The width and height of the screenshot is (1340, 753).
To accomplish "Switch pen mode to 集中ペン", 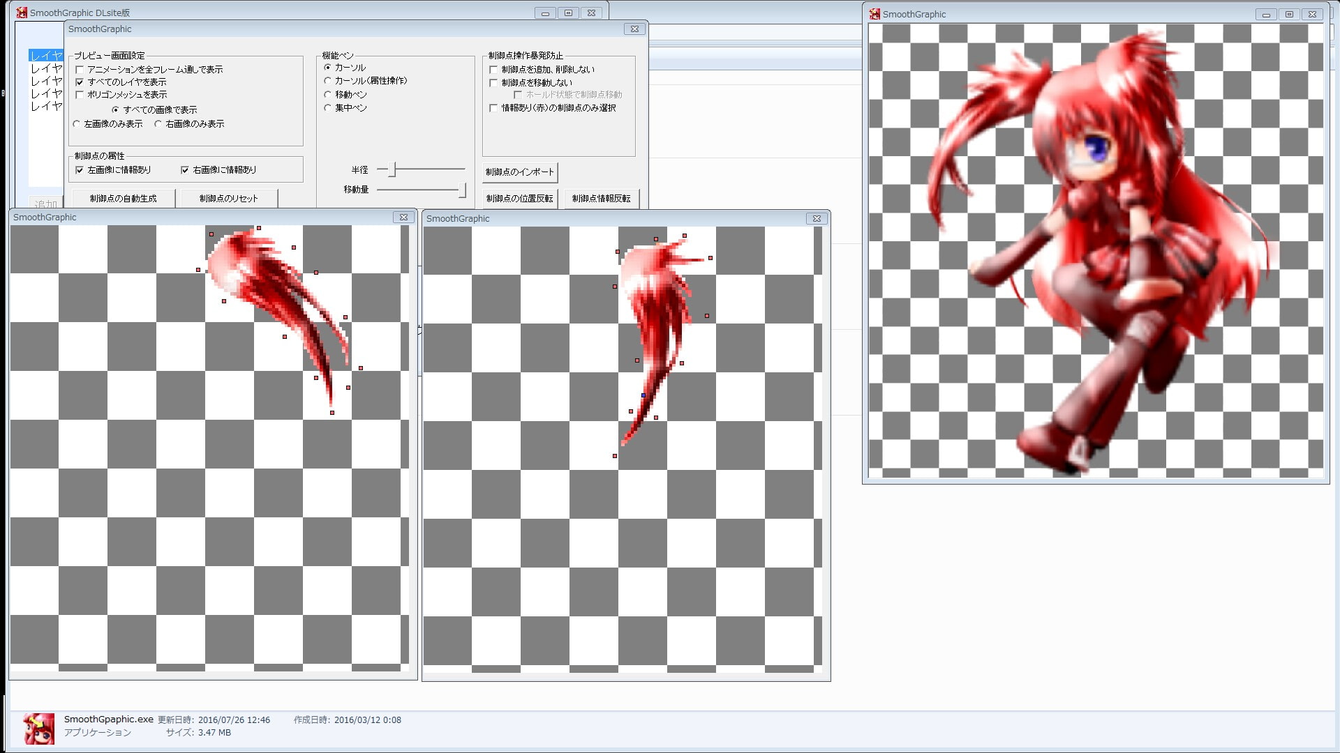I will click(x=327, y=107).
